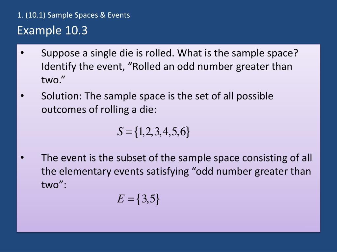
Task: Click the event equation E={3,5}
Action: point(139,199)
